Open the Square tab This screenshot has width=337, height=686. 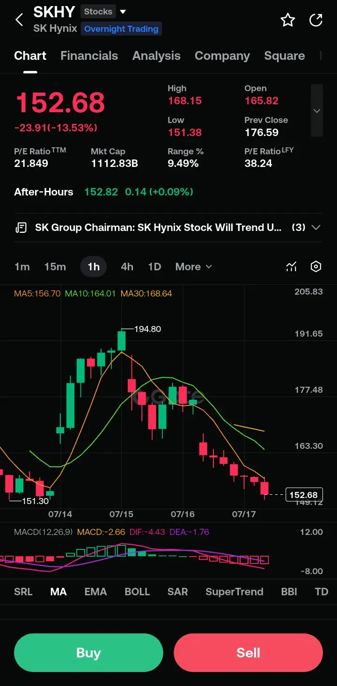point(285,56)
